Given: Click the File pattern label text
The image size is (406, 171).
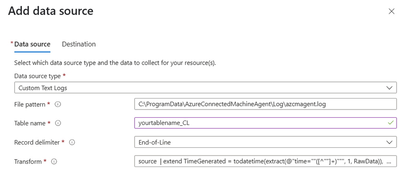Looking at the screenshot, I should point(30,104).
